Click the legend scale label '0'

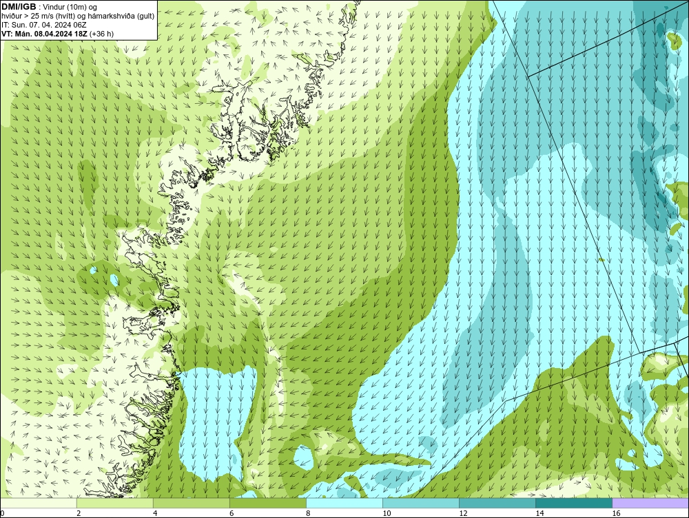click(x=2, y=513)
